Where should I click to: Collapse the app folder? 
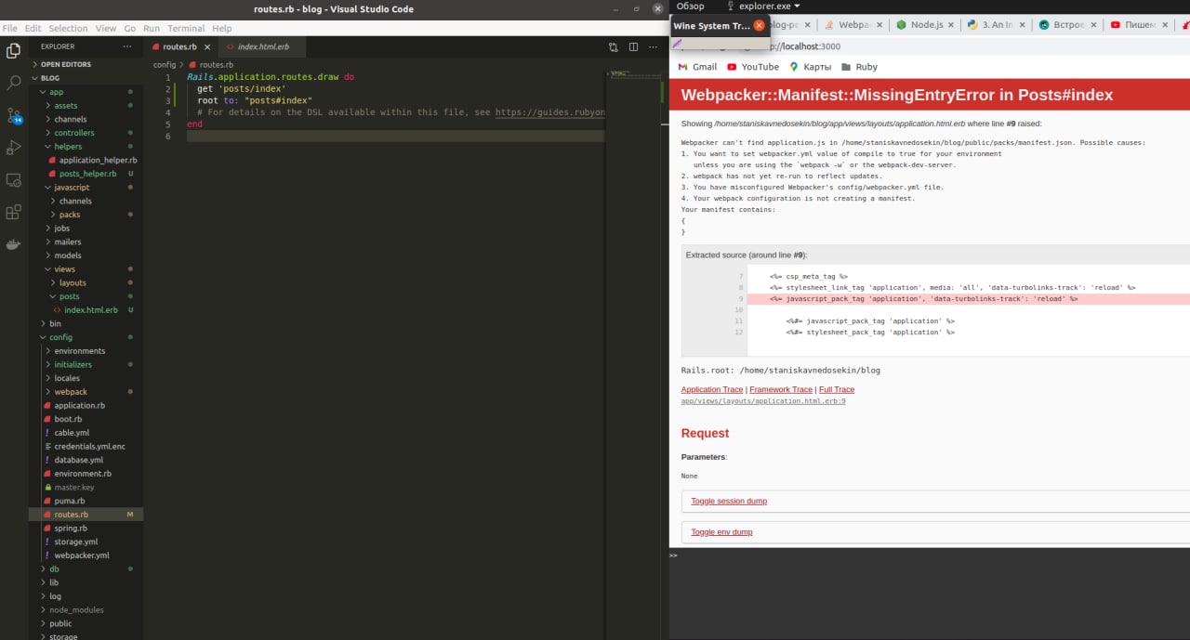tap(56, 92)
